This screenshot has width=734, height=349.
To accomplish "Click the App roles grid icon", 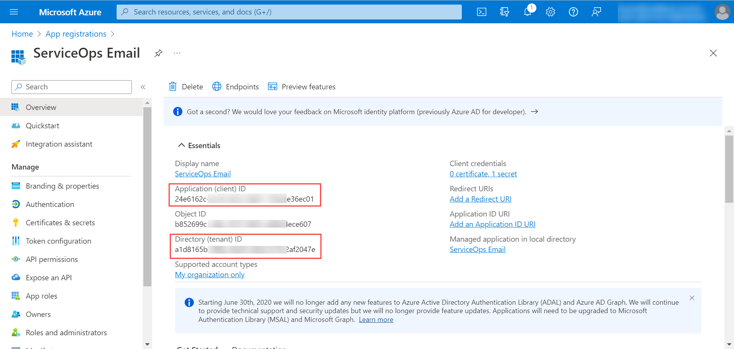I will pos(16,296).
